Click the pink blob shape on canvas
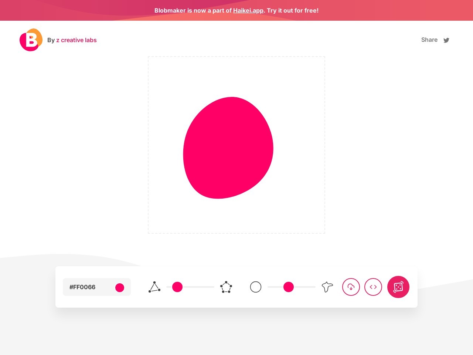This screenshot has height=355, width=473. coord(228,148)
